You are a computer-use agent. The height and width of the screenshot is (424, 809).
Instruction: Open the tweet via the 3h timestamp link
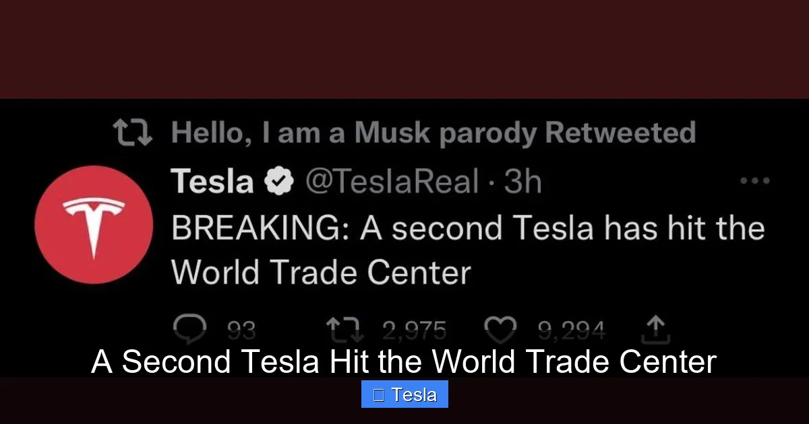point(523,180)
